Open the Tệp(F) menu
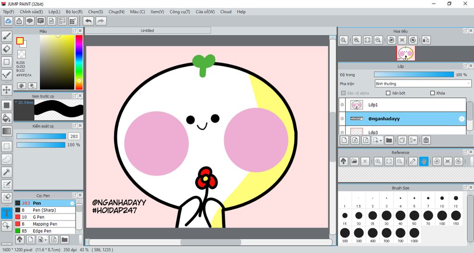The image size is (474, 253). click(8, 12)
